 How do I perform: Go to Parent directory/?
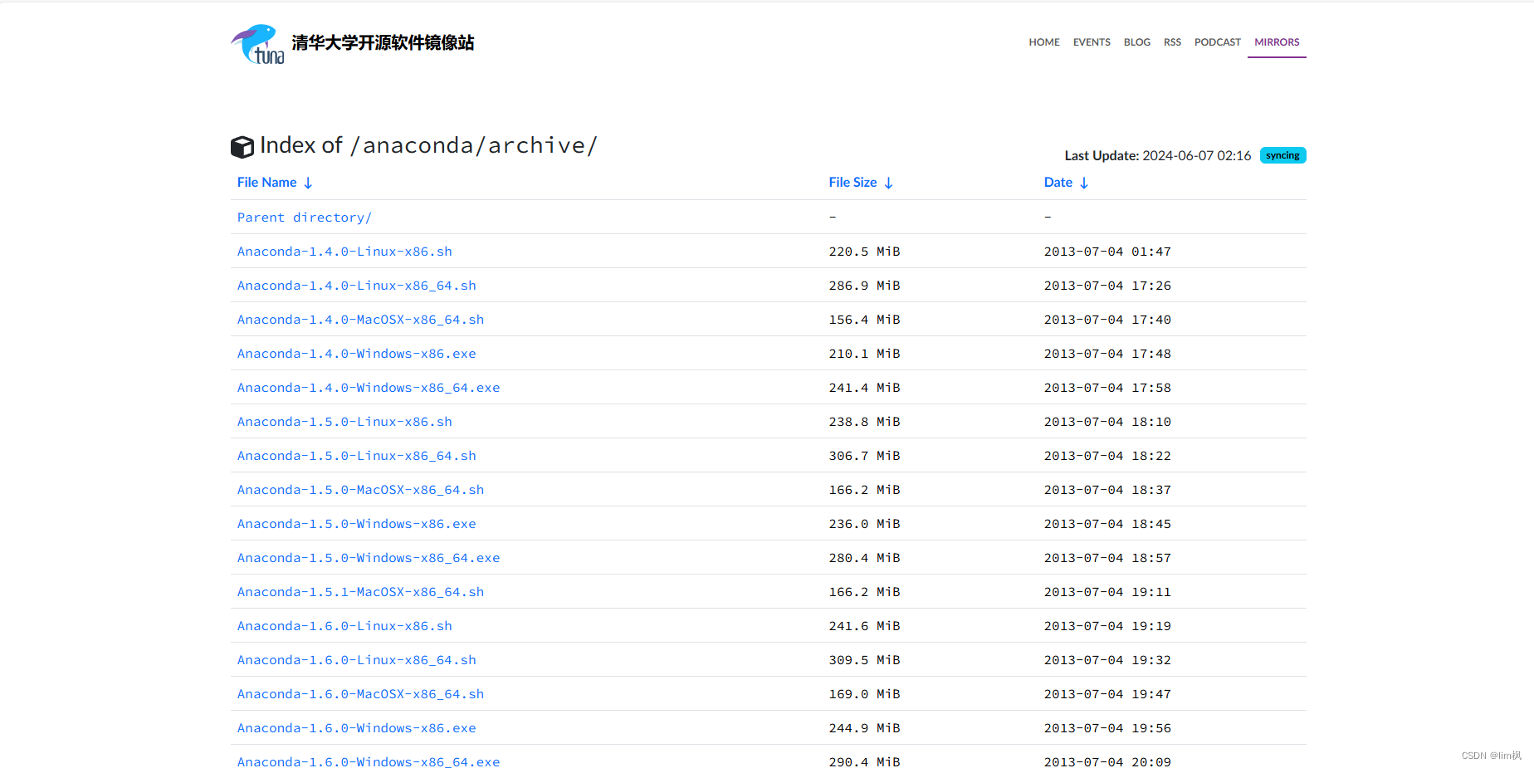tap(305, 218)
